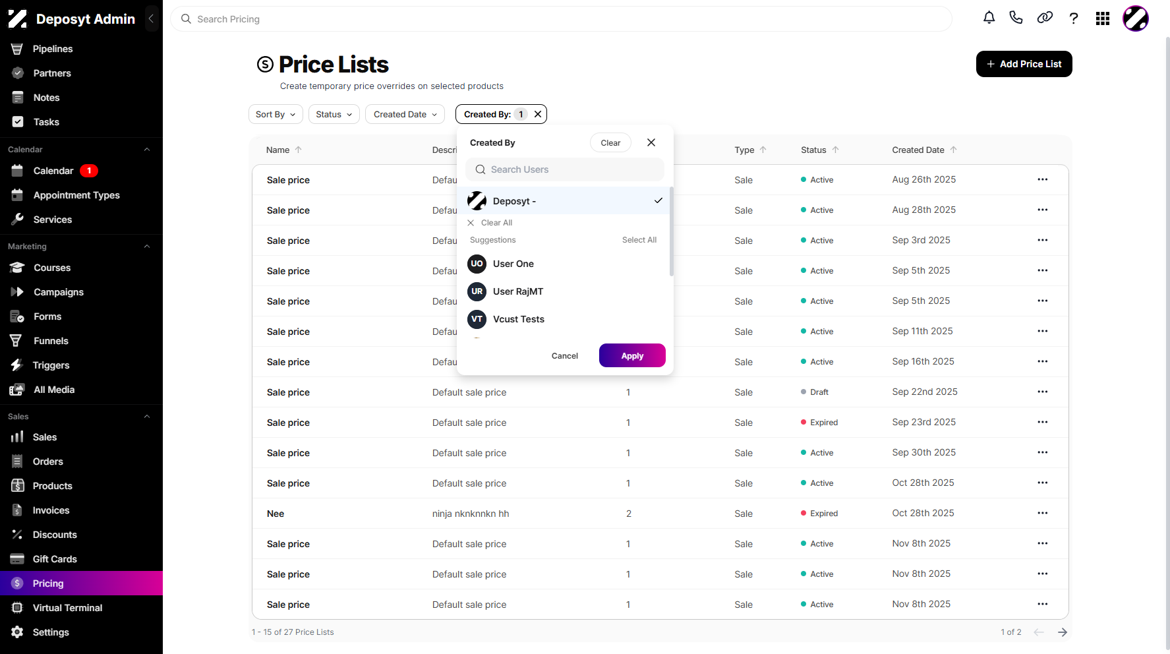
Task: Collapse the Marketing sidebar section
Action: click(x=147, y=247)
